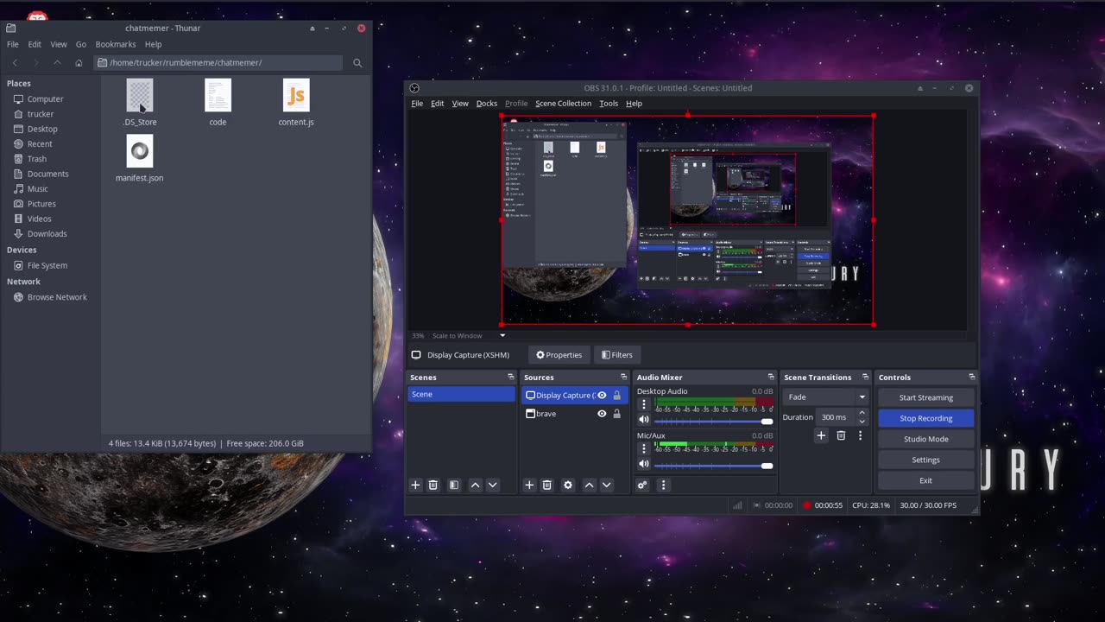Increase transition duration stepper up
1105x622 pixels.
[862, 413]
